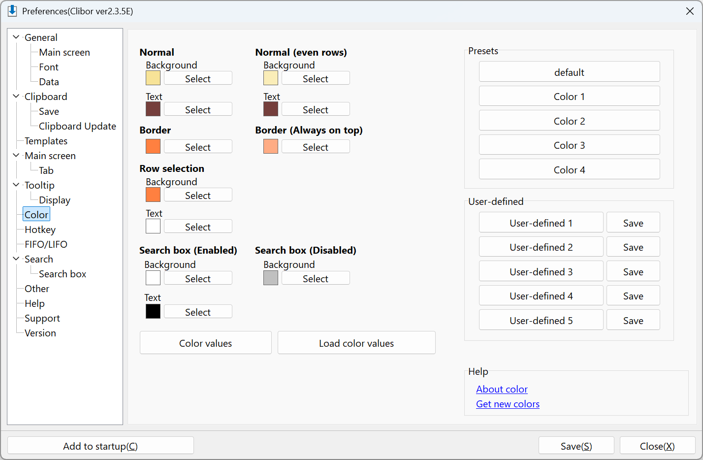Apply the Color 1 preset
The height and width of the screenshot is (460, 703).
[570, 96]
